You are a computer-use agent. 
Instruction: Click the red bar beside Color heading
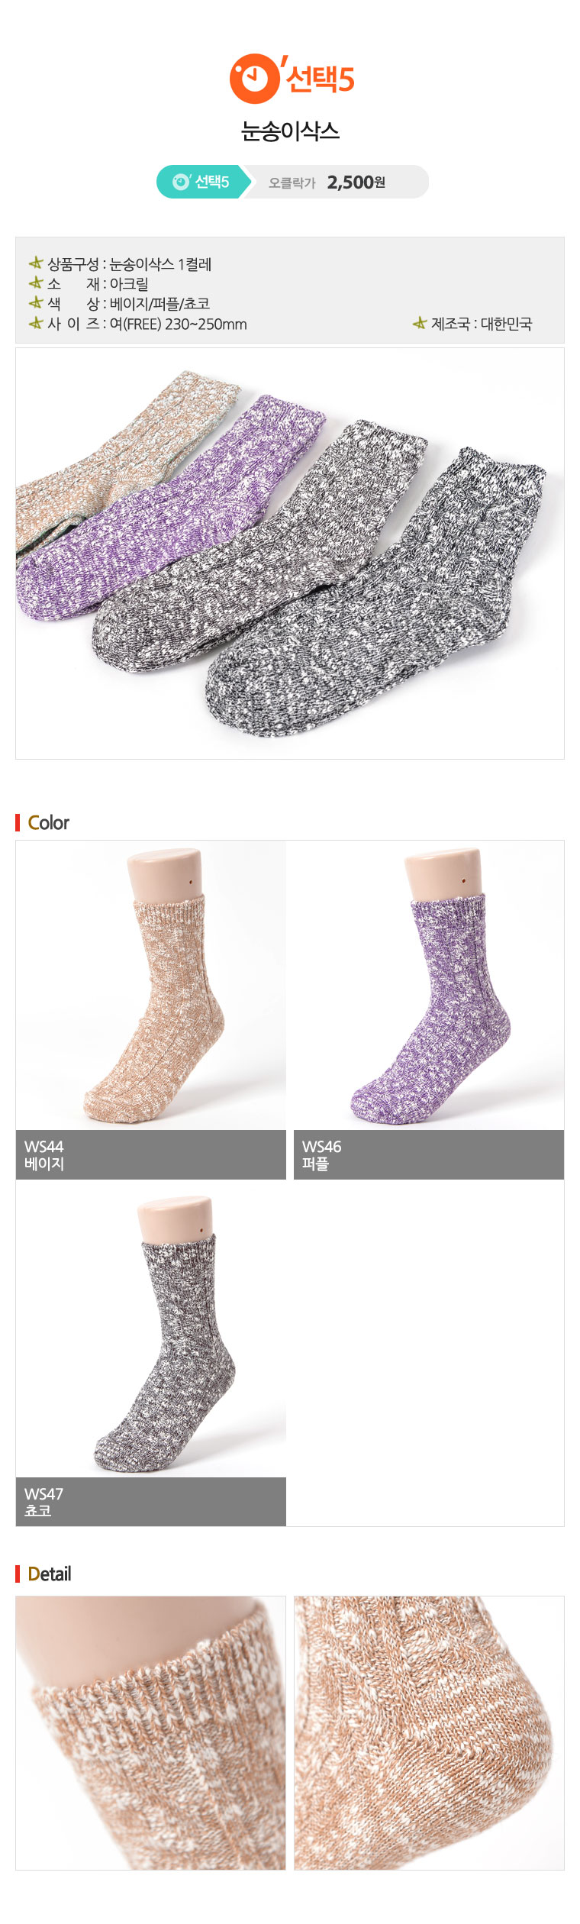(18, 822)
